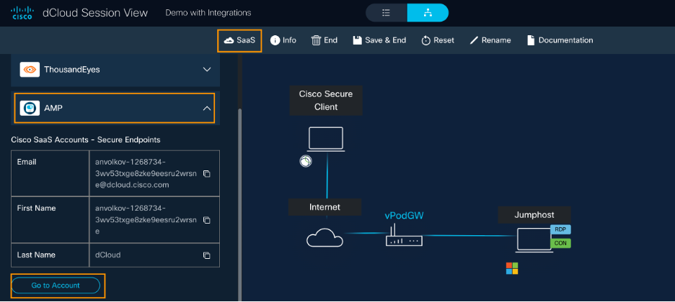Copy the First Name value
Viewport: 675px width, 302px height.
206,220
